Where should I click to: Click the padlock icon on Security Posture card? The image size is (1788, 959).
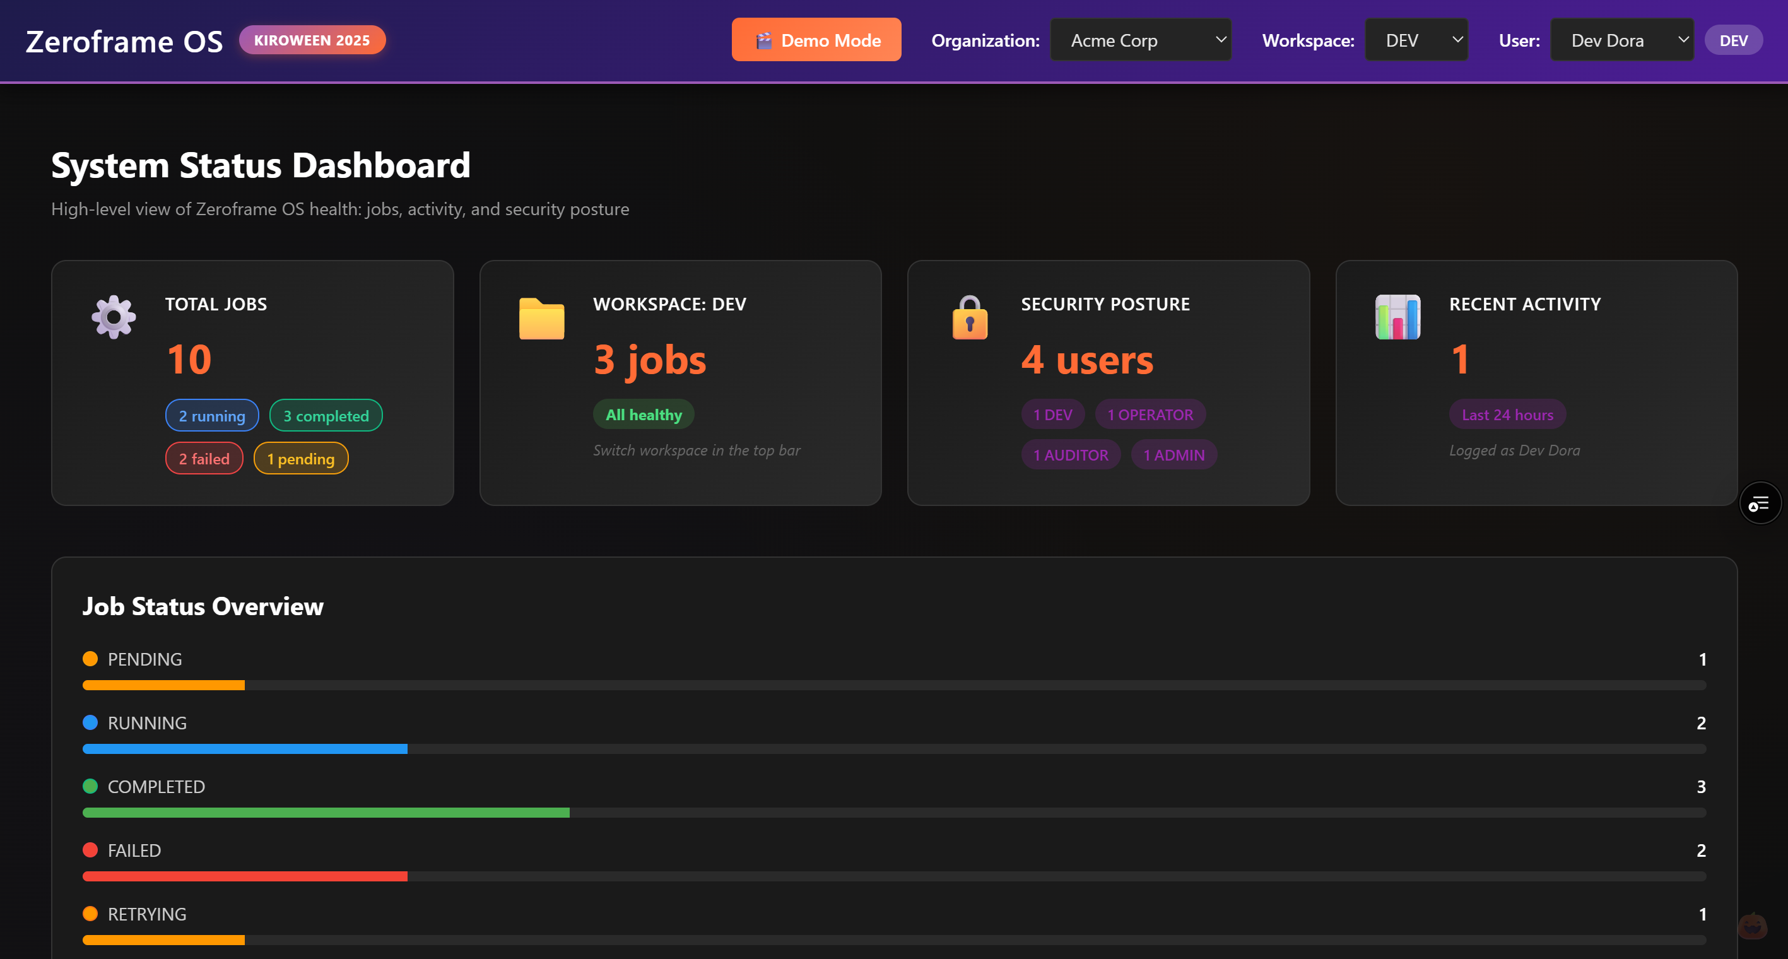pos(970,318)
